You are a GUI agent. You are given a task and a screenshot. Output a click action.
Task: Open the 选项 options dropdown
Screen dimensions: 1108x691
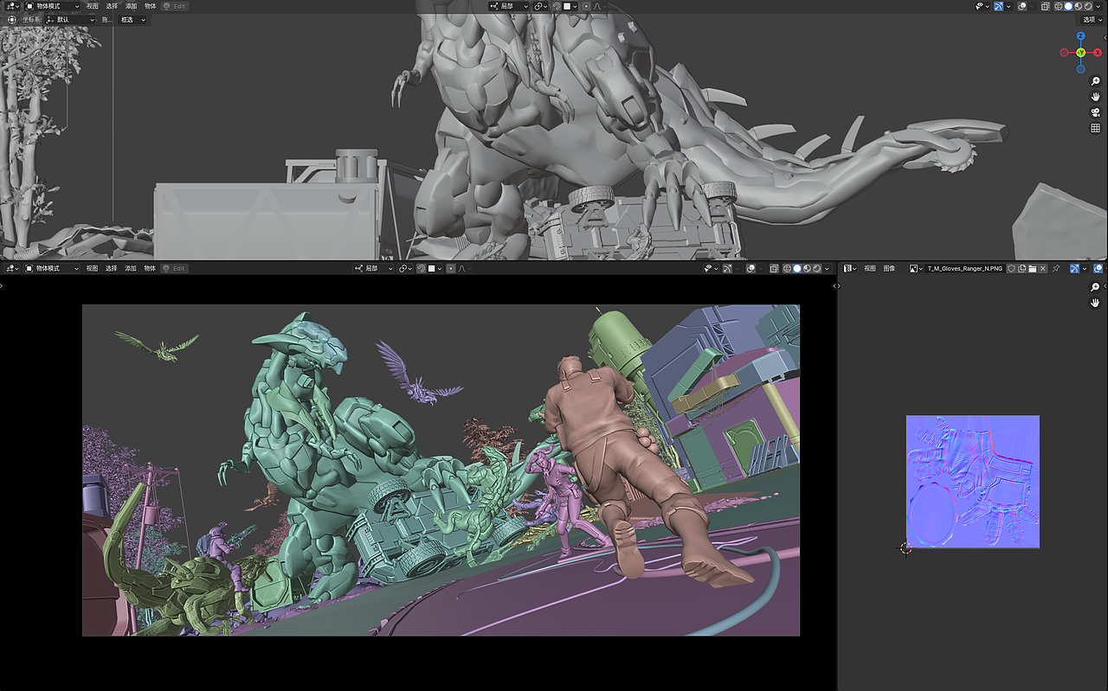tap(1092, 19)
